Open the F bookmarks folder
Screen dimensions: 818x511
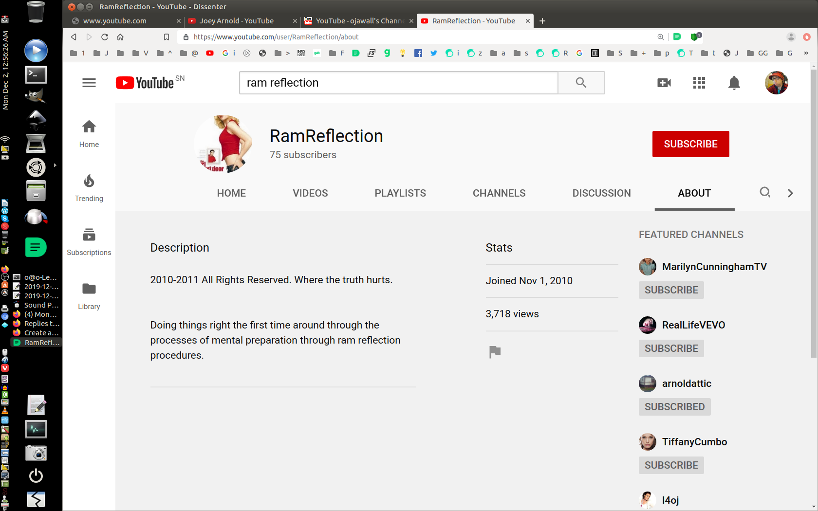(336, 53)
